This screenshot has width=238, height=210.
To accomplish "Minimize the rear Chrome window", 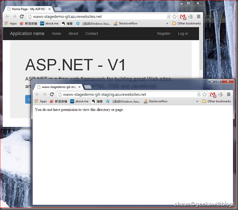I will pos(182,4).
